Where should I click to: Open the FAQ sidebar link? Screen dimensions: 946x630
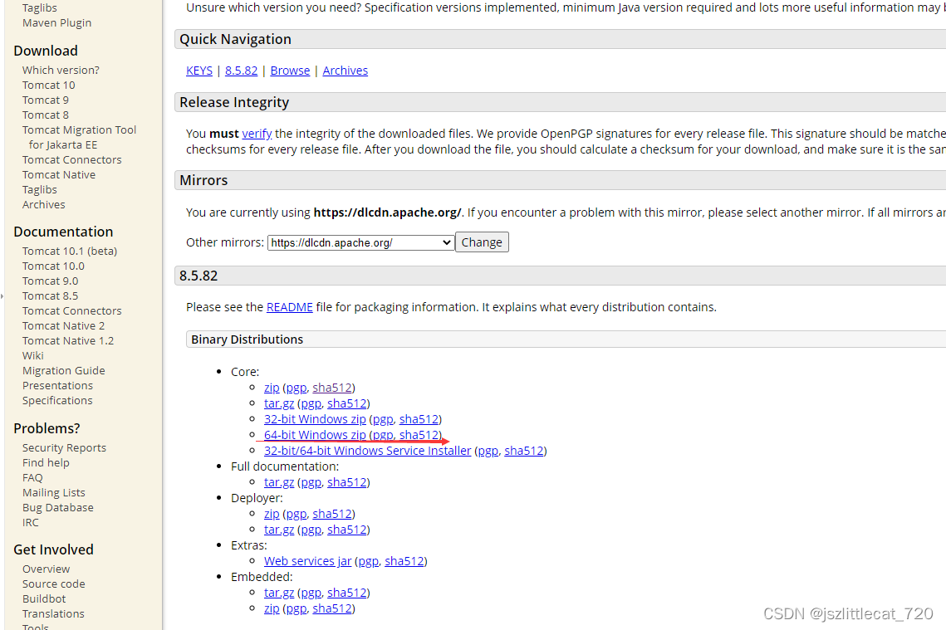[x=32, y=478]
